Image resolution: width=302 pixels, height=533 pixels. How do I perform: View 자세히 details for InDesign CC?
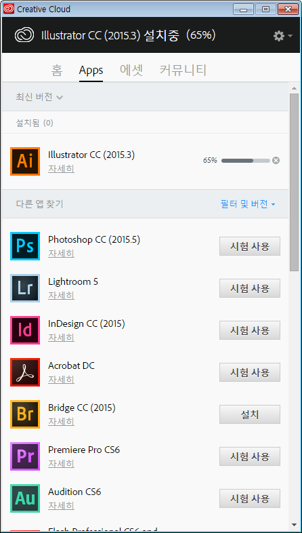61,338
